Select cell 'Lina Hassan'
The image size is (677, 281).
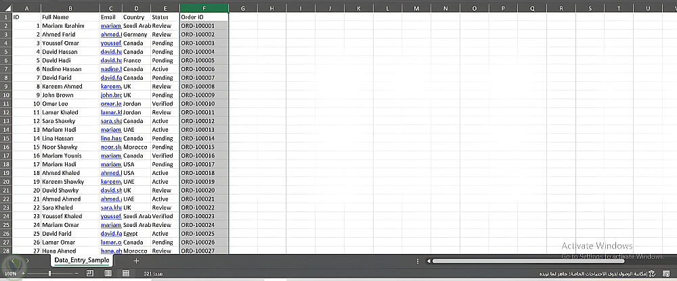click(70, 138)
